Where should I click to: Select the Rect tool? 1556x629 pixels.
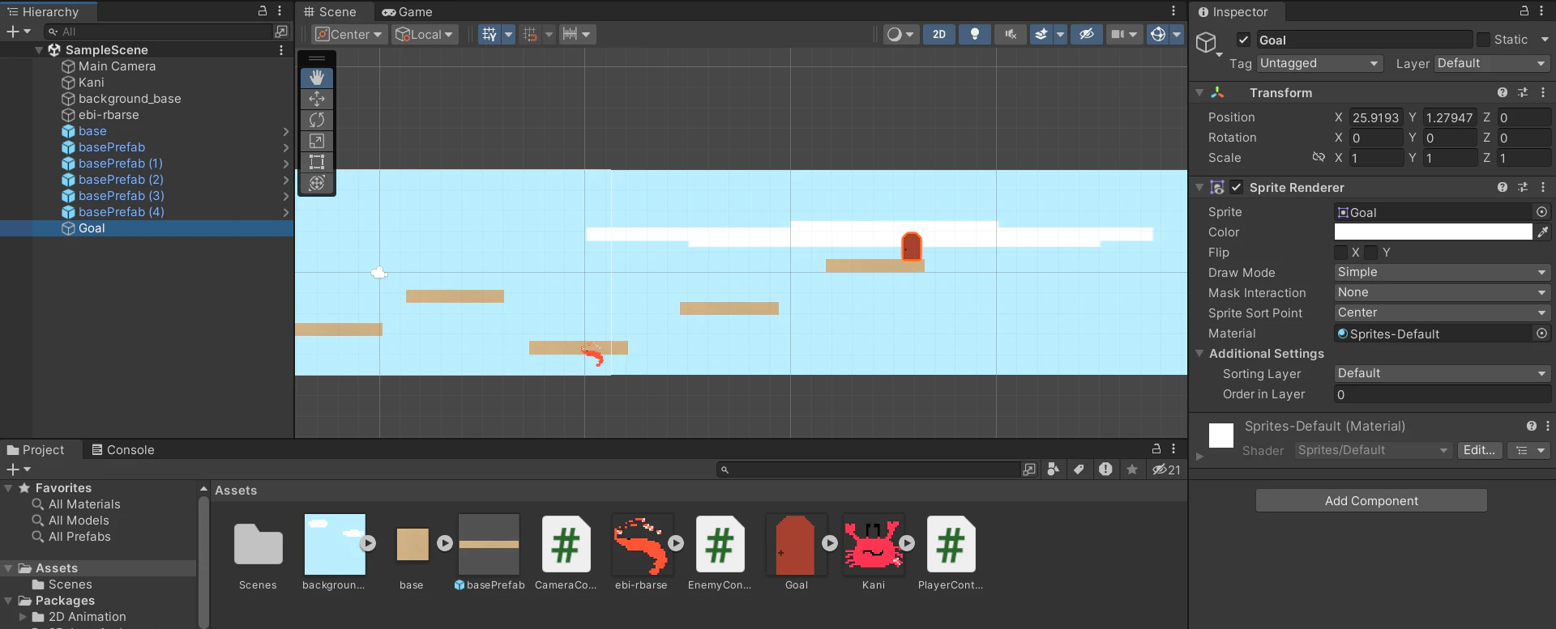316,162
